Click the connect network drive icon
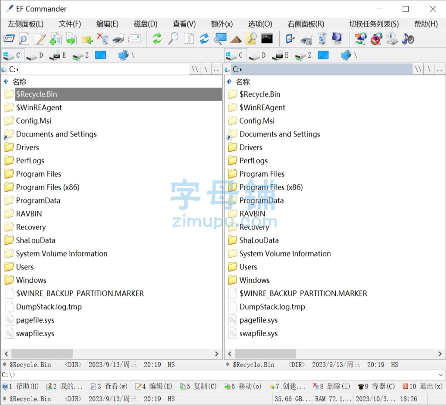 click(361, 39)
